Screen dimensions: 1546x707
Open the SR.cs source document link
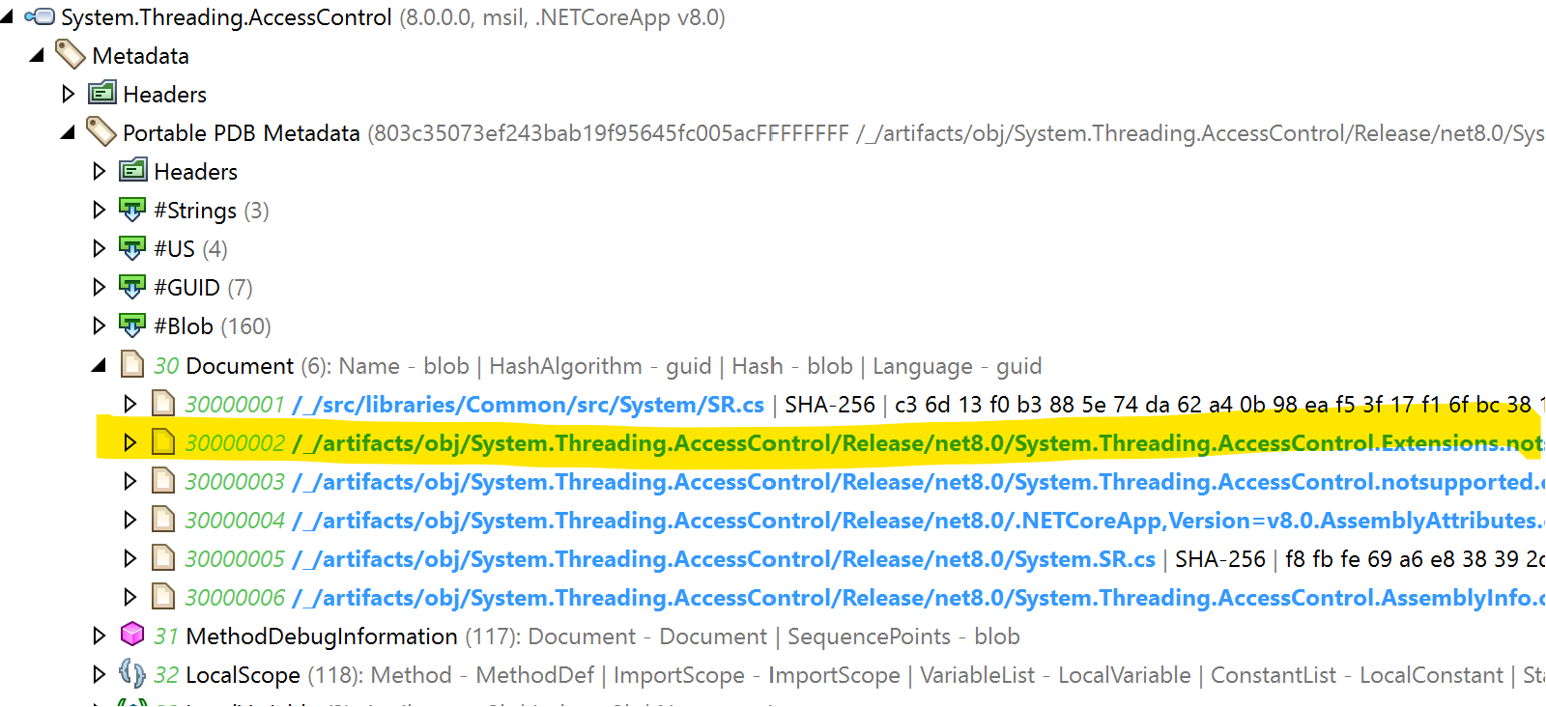tap(527, 404)
